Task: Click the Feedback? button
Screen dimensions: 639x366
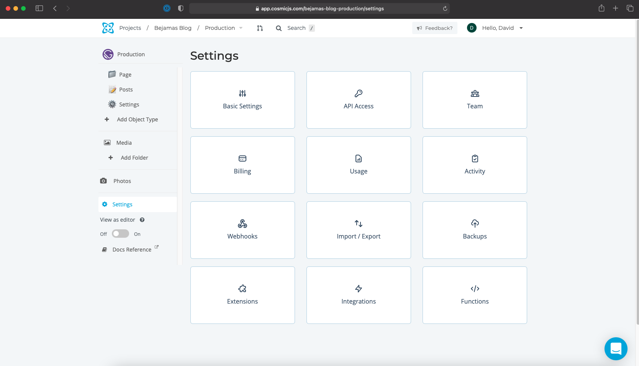Action: tap(435, 28)
